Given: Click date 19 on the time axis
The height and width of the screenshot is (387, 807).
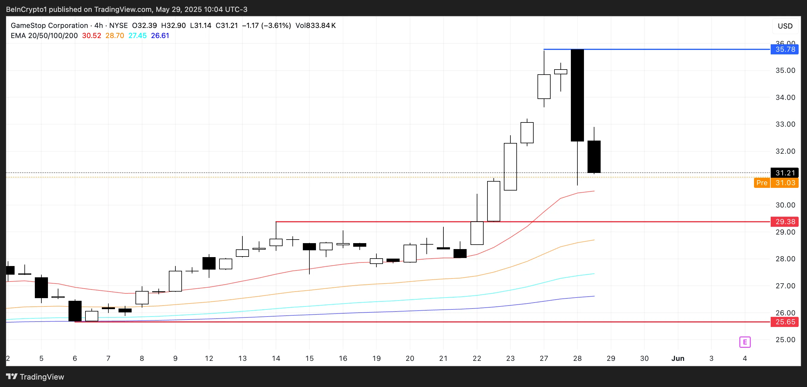Looking at the screenshot, I should [376, 358].
